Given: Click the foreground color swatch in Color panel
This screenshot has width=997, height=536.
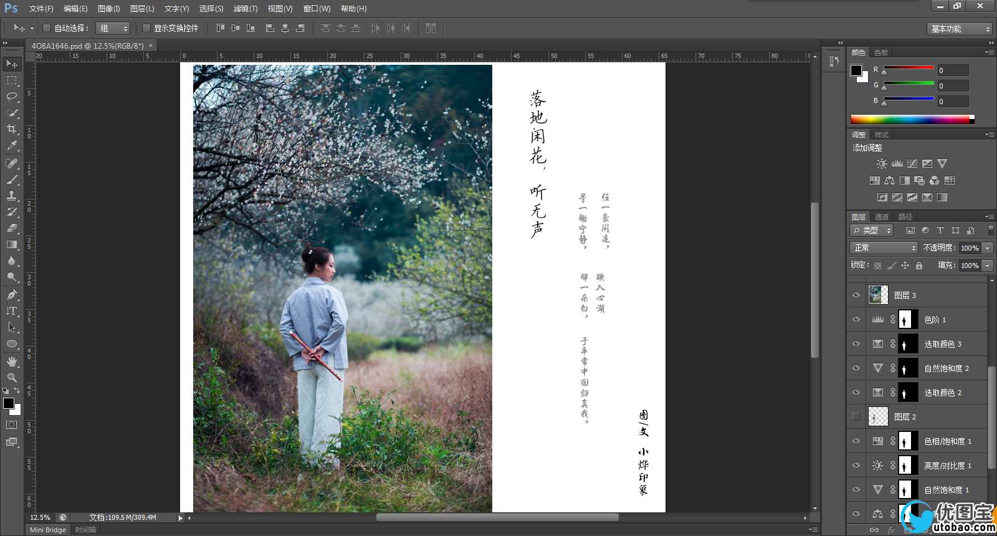Looking at the screenshot, I should 856,70.
